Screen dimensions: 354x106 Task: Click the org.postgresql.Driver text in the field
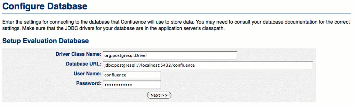click(126, 55)
